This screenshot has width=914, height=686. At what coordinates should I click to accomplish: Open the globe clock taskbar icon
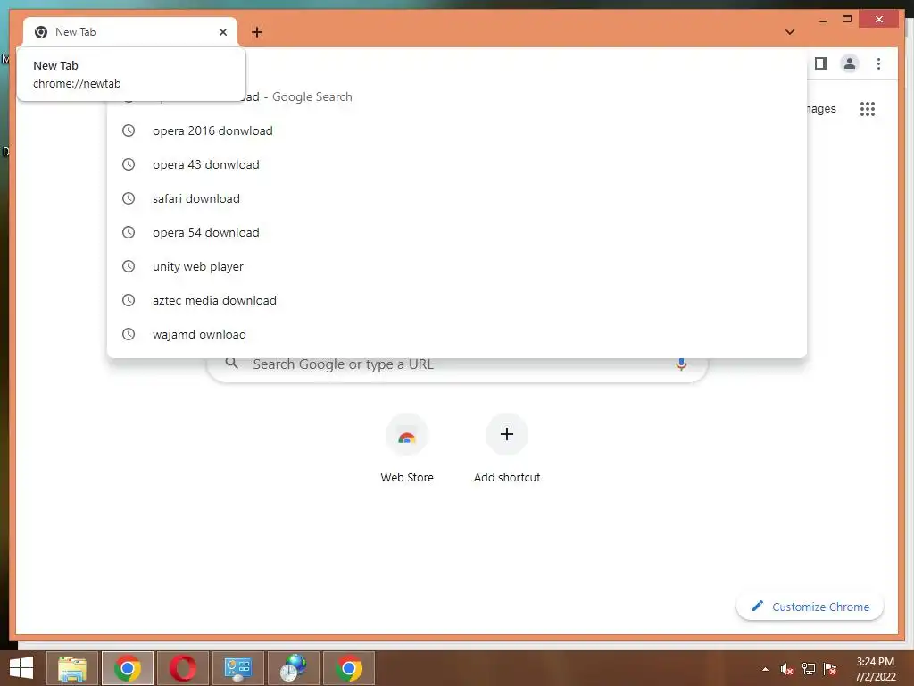point(293,668)
